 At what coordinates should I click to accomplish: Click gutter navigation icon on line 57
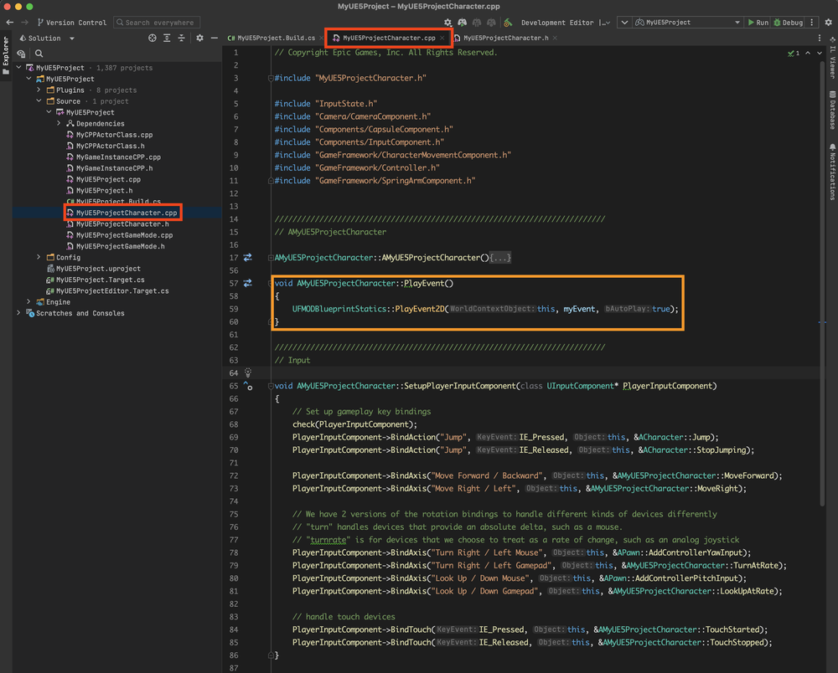pyautogui.click(x=247, y=284)
